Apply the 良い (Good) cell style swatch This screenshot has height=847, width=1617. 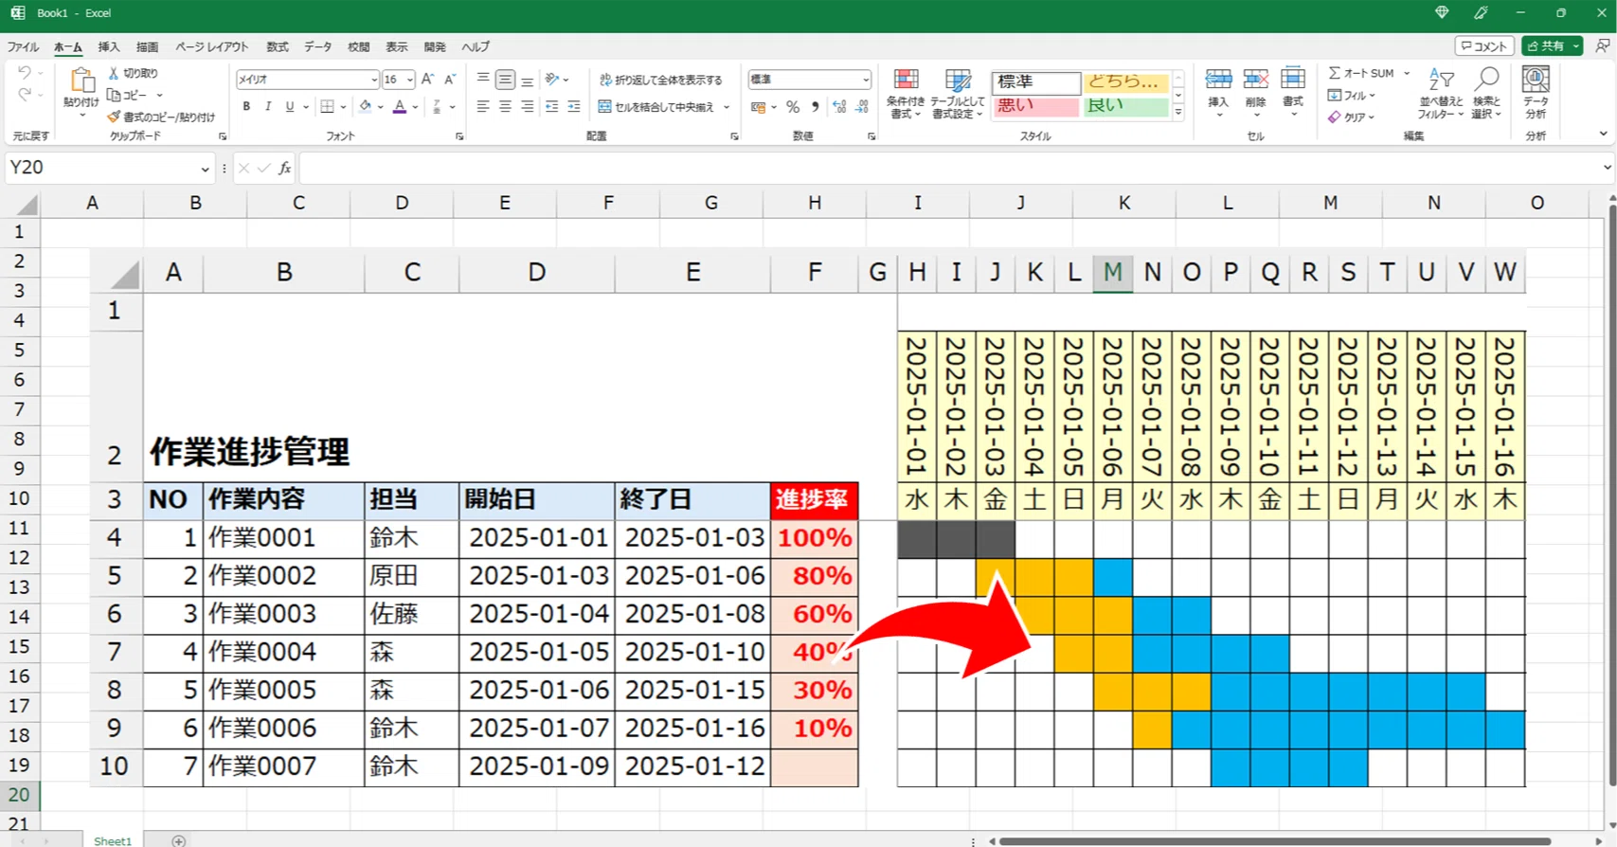click(x=1125, y=106)
